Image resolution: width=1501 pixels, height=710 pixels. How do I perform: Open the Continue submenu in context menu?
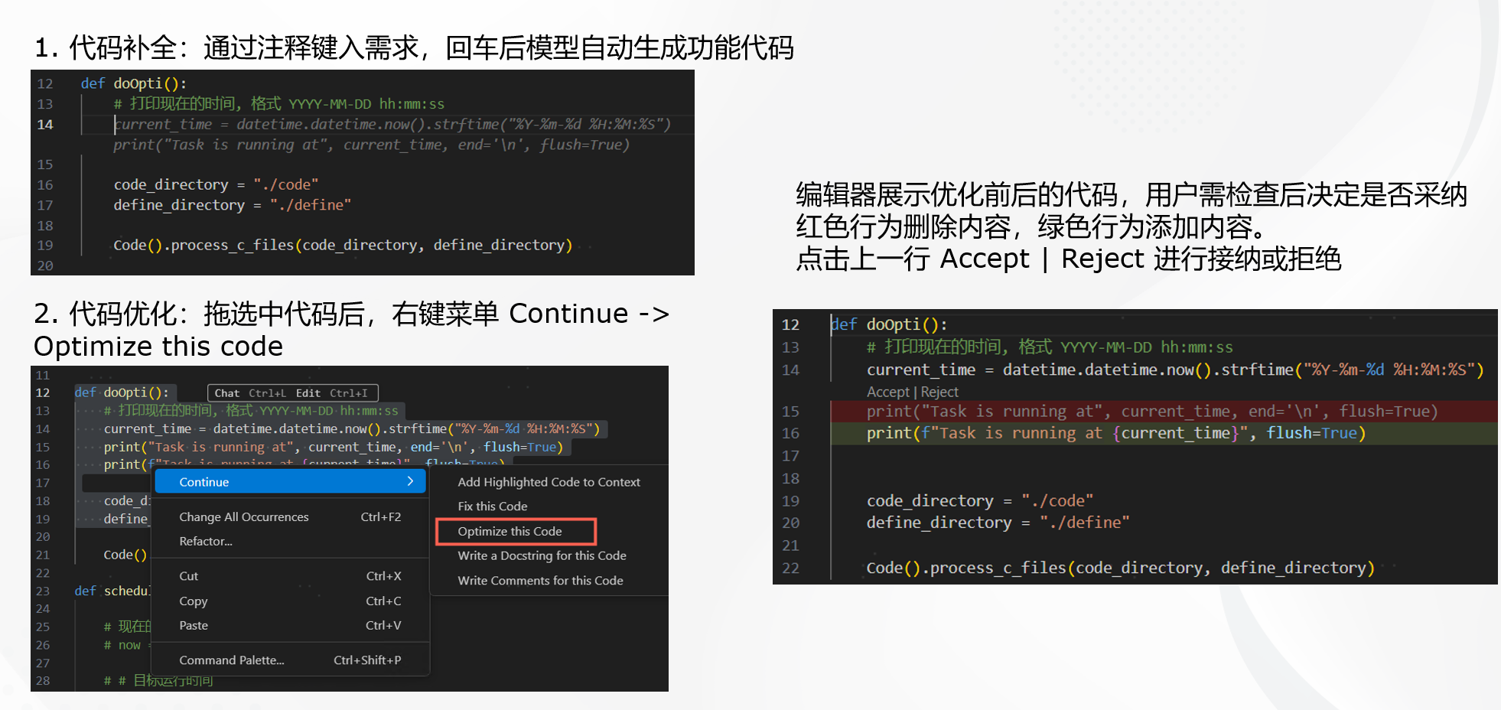(x=290, y=481)
